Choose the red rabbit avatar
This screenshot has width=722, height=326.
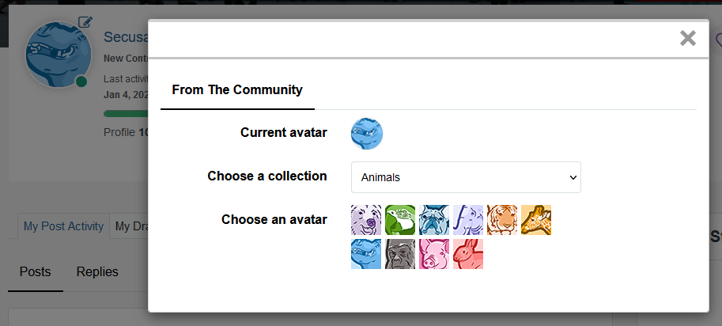pos(468,254)
